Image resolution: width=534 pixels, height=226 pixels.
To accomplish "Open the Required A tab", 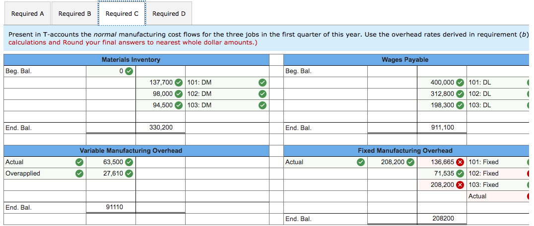I will pyautogui.click(x=28, y=13).
